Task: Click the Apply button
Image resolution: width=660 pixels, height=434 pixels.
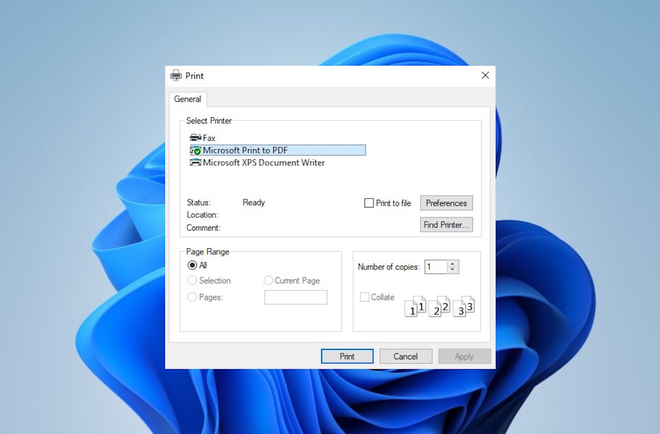Action: (464, 356)
